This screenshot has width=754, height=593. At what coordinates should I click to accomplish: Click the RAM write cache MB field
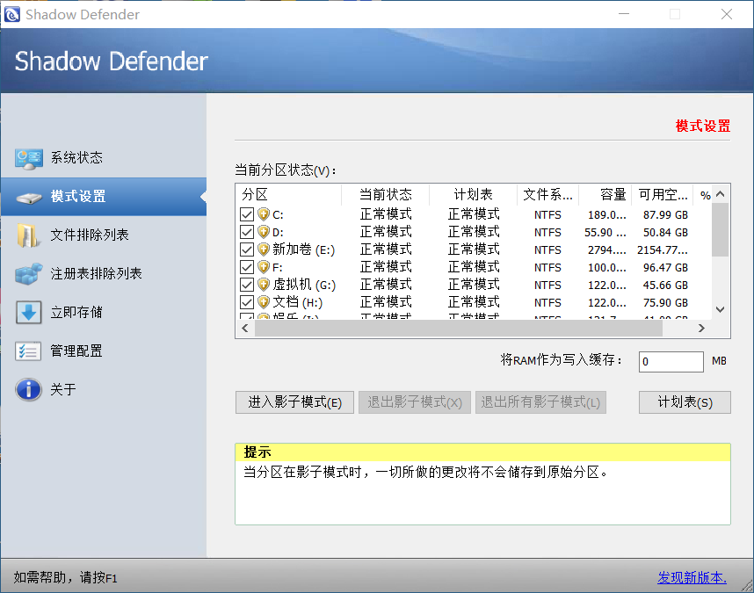(671, 361)
